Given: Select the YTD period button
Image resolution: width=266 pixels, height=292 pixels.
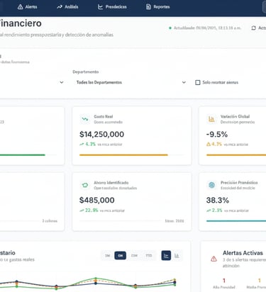Looking at the screenshot, I should coord(149,256).
